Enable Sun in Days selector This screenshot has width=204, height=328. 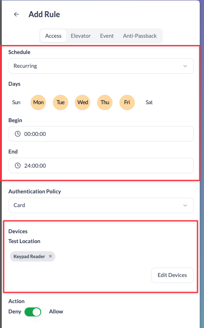click(16, 102)
